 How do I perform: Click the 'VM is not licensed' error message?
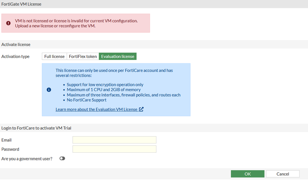coord(77,23)
